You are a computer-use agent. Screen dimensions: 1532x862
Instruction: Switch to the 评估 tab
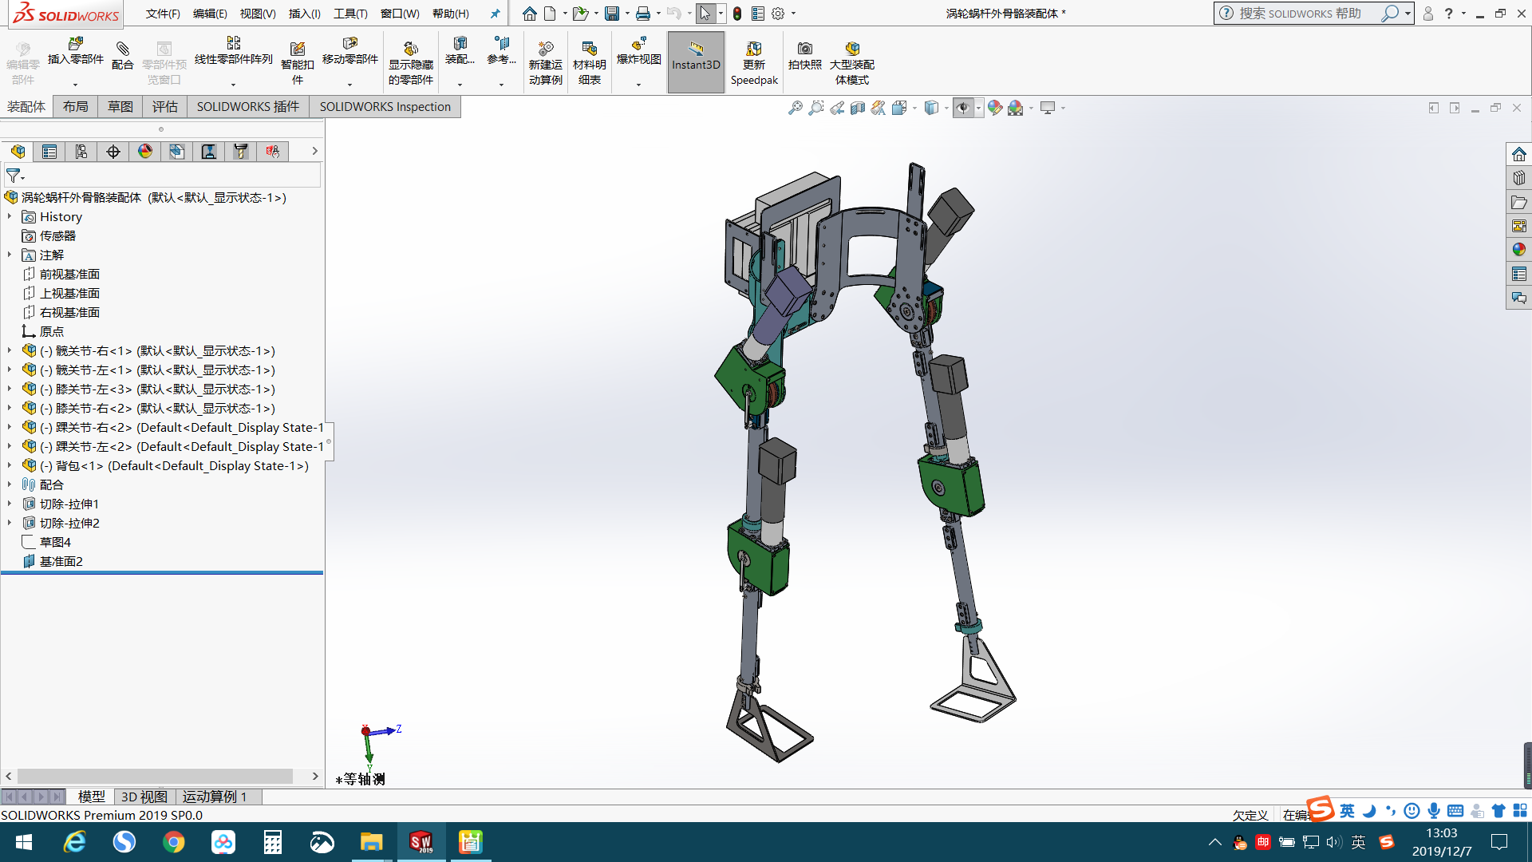pyautogui.click(x=165, y=107)
